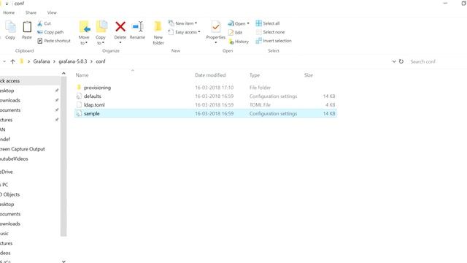This screenshot has height=263, width=467.
Task: Click Select none in ribbon
Action: 271,32
